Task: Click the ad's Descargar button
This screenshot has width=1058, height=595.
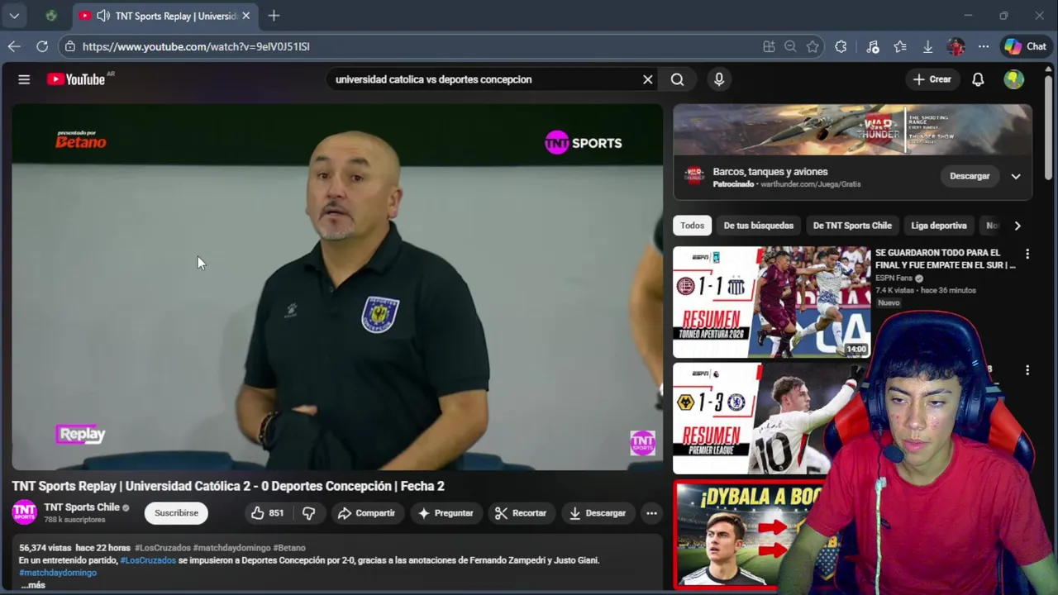Action: 970,176
